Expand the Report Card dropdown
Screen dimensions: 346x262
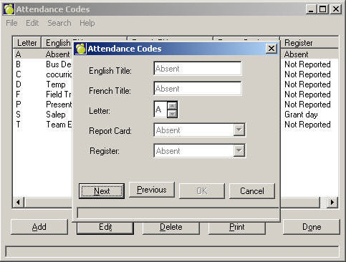tap(239, 130)
